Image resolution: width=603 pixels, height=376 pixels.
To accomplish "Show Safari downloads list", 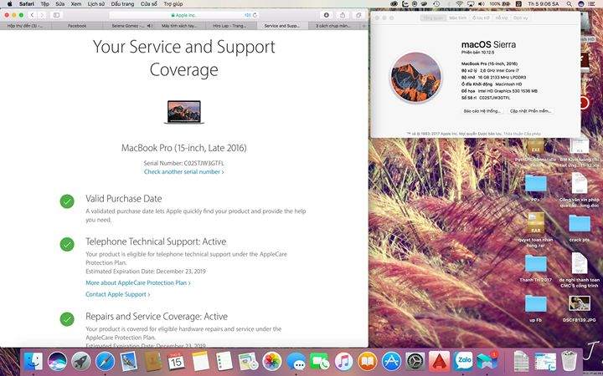I will point(326,15).
